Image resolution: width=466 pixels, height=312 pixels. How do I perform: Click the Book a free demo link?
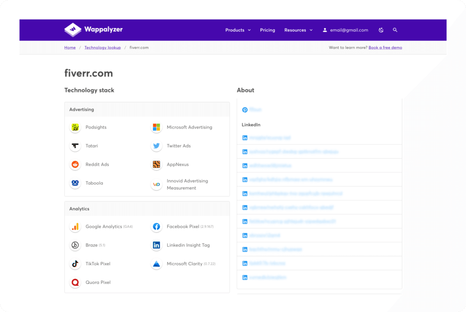tap(385, 48)
